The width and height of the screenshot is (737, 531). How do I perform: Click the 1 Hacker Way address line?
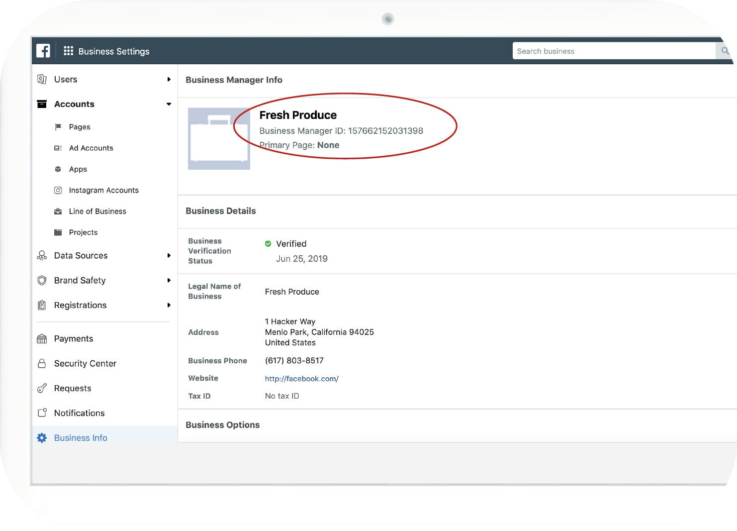pos(290,321)
